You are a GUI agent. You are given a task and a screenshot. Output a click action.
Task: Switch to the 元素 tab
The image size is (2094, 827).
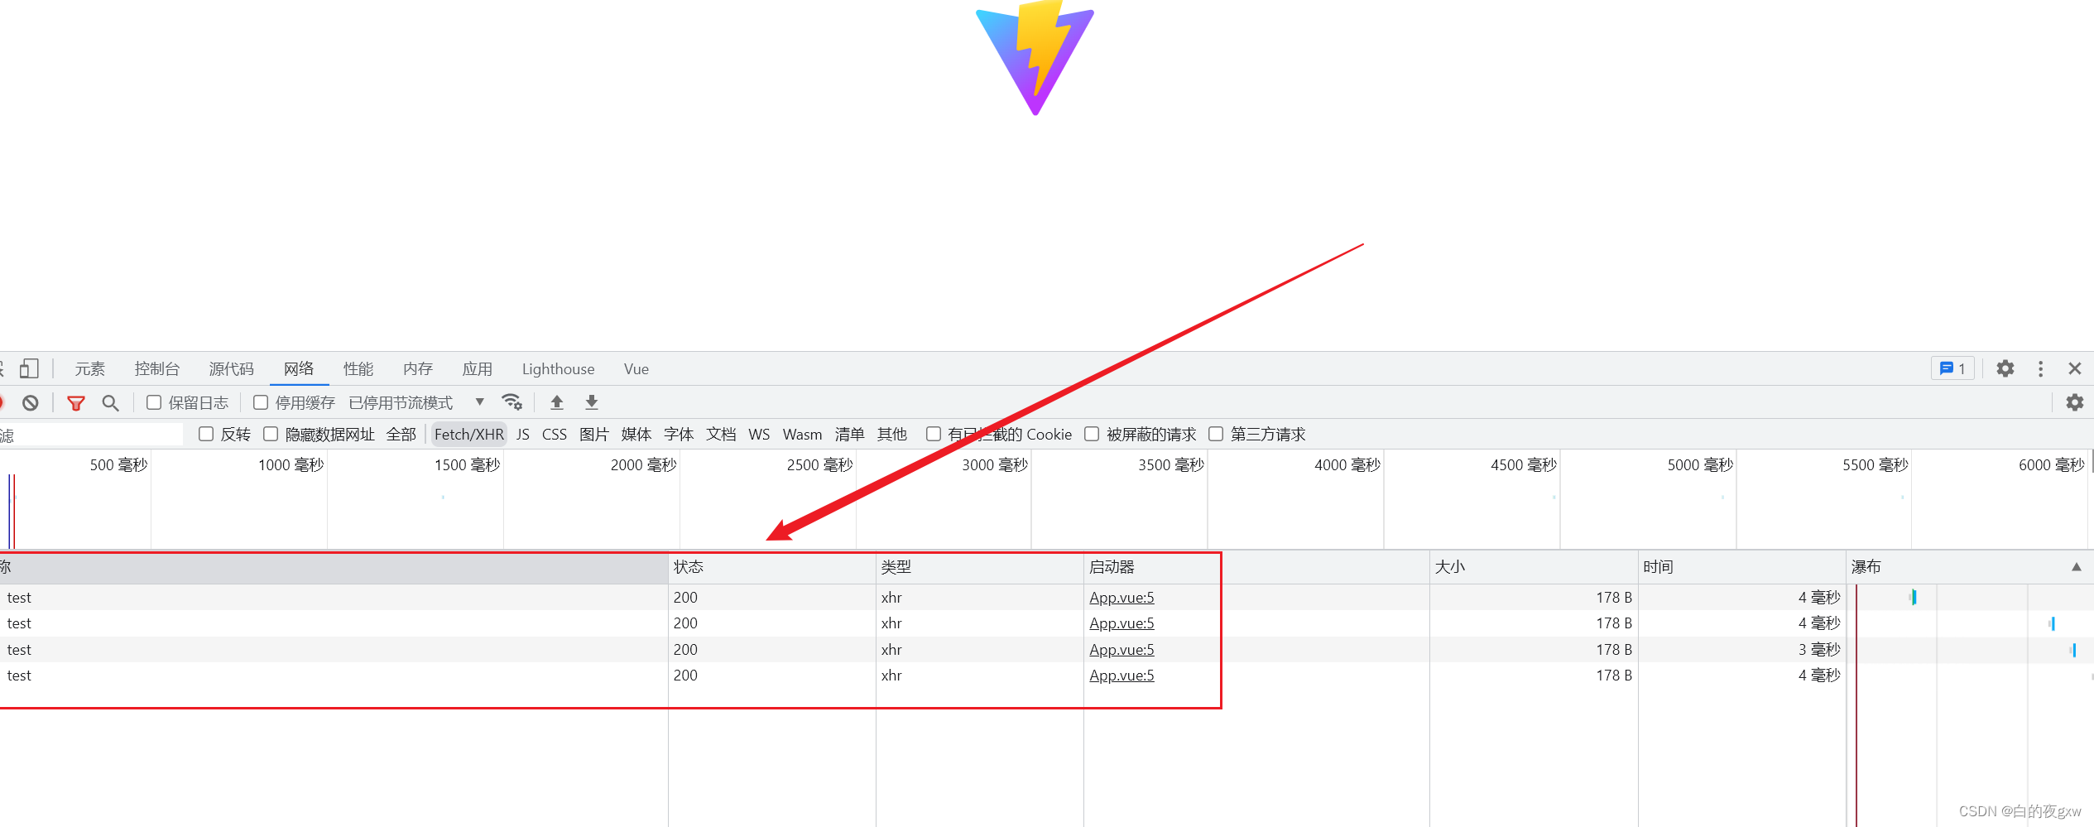tap(90, 369)
